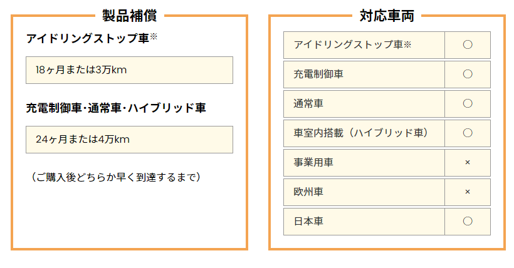Screen dimensions: 514x268
Task: Select the 事業用車 table row label
Action: click(313, 162)
